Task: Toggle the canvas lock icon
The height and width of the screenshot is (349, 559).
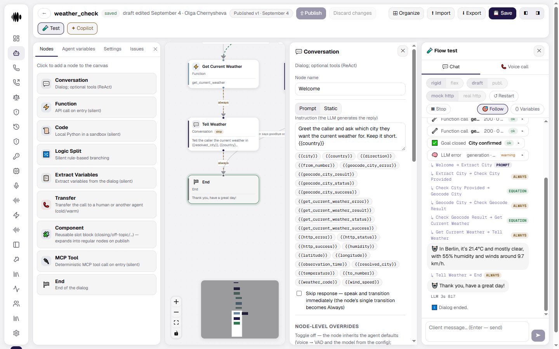Action: pyautogui.click(x=176, y=333)
